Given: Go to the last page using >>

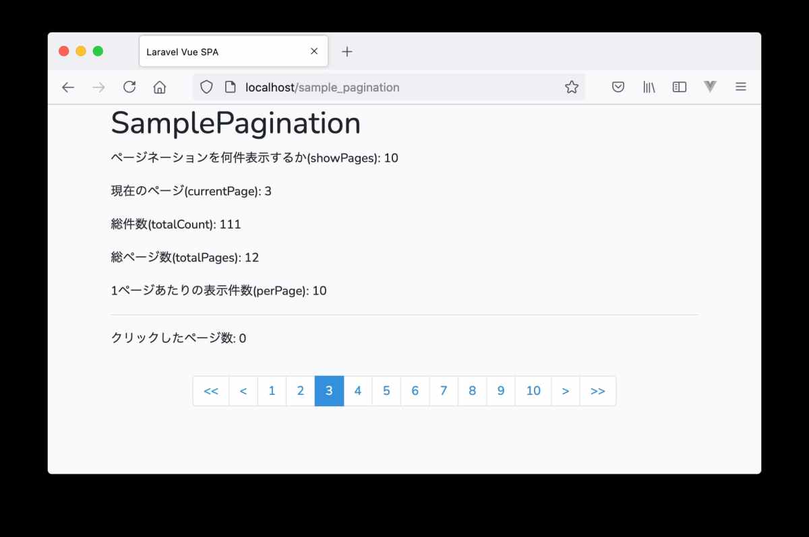Looking at the screenshot, I should click(598, 391).
